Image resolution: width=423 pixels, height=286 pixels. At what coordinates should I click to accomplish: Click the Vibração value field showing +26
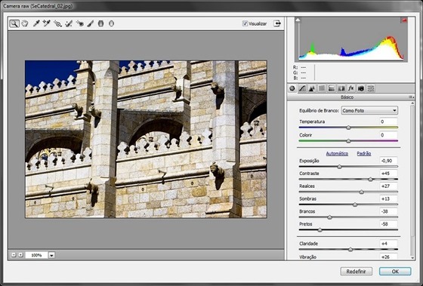388,257
